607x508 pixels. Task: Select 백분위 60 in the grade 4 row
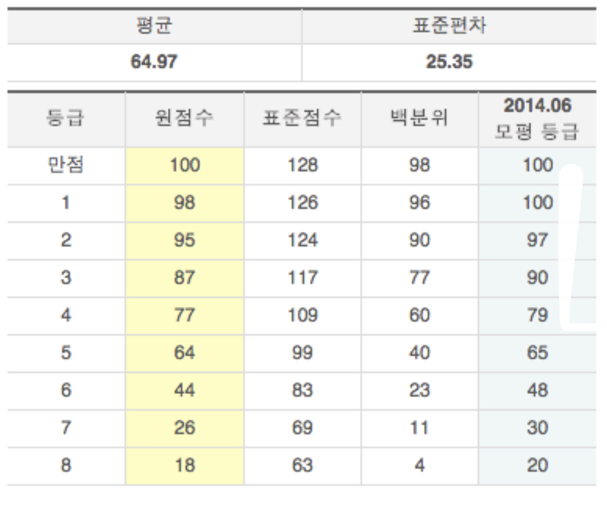(x=420, y=316)
